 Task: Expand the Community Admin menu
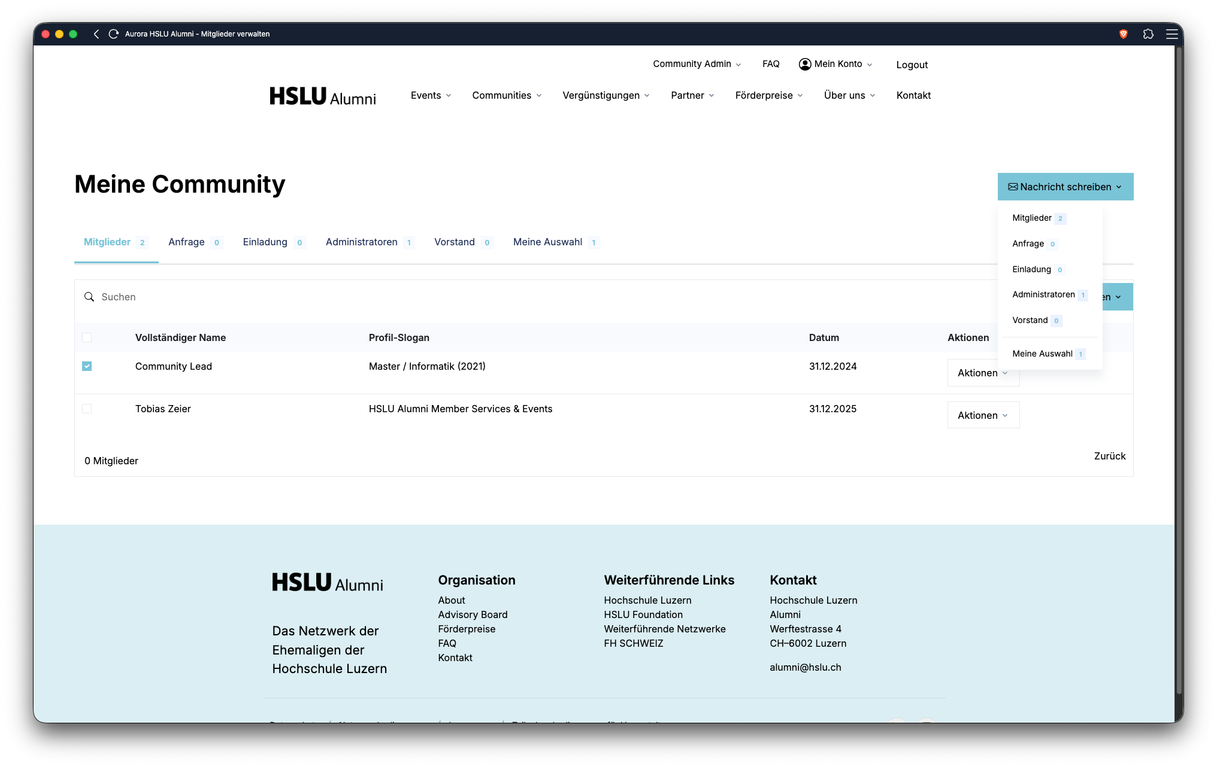coord(697,64)
